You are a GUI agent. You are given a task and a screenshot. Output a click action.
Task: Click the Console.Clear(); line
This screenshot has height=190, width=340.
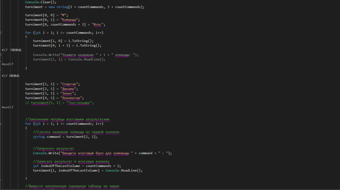click(x=41, y=2)
